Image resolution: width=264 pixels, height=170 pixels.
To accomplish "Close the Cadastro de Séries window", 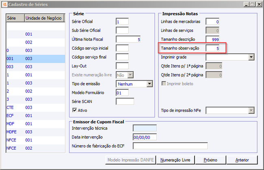I will pos(259,4).
